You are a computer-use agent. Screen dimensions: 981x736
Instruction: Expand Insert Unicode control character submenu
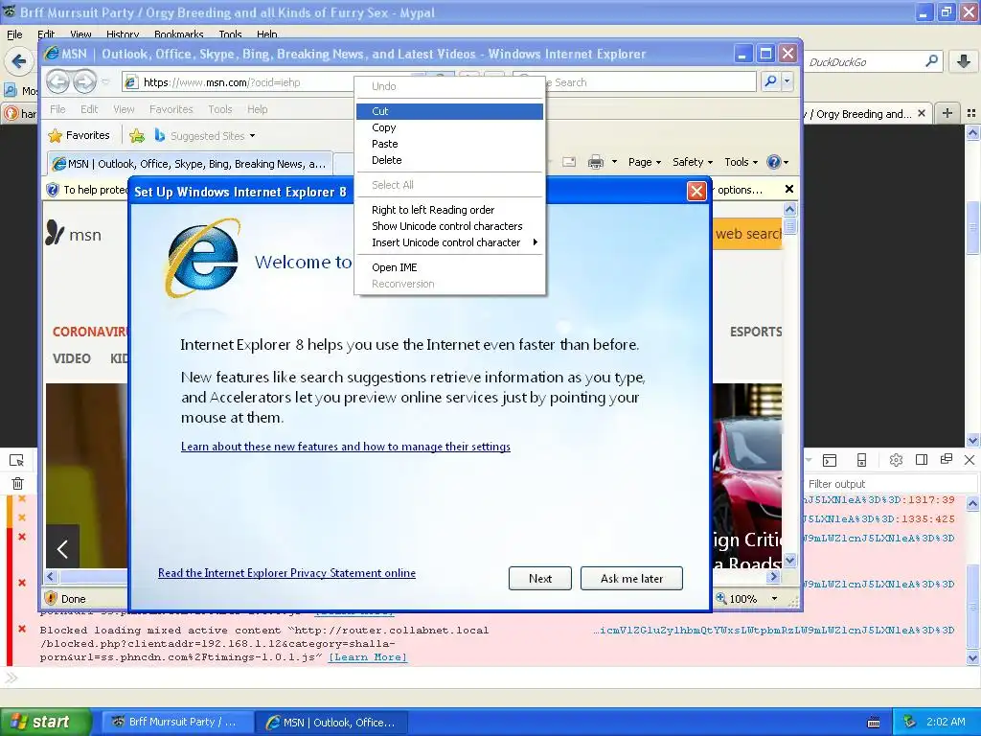click(450, 242)
